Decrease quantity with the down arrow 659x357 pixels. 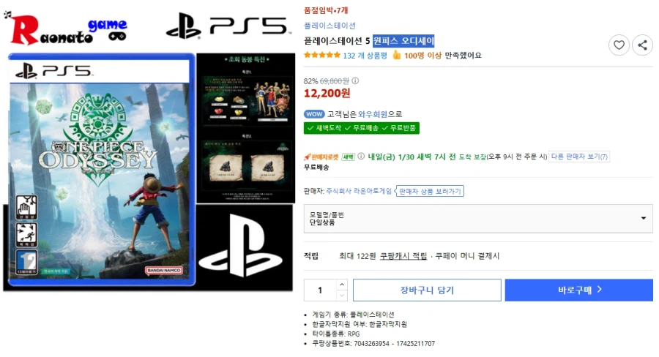coord(342,296)
